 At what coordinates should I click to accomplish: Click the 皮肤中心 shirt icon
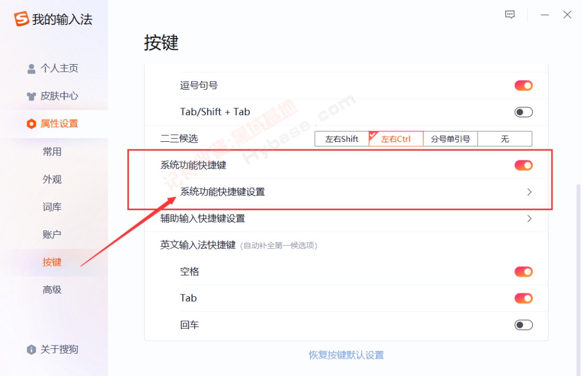(32, 96)
